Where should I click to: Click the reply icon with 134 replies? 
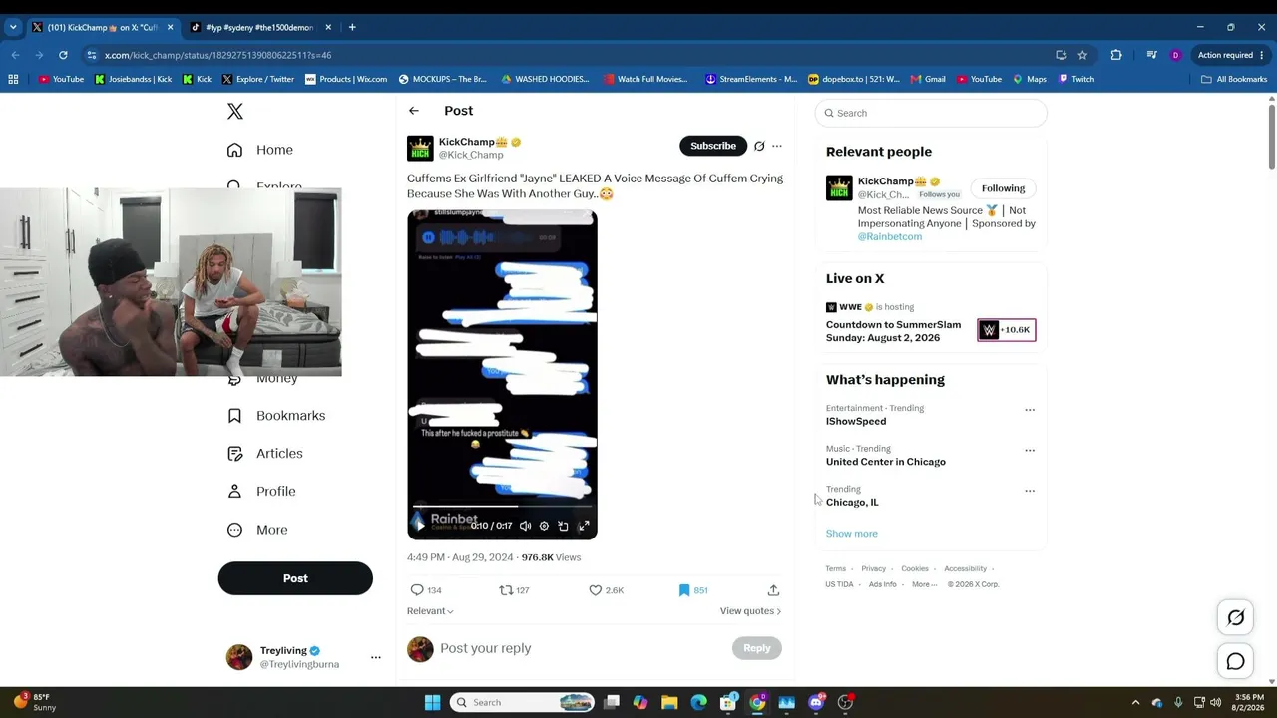[x=426, y=590]
